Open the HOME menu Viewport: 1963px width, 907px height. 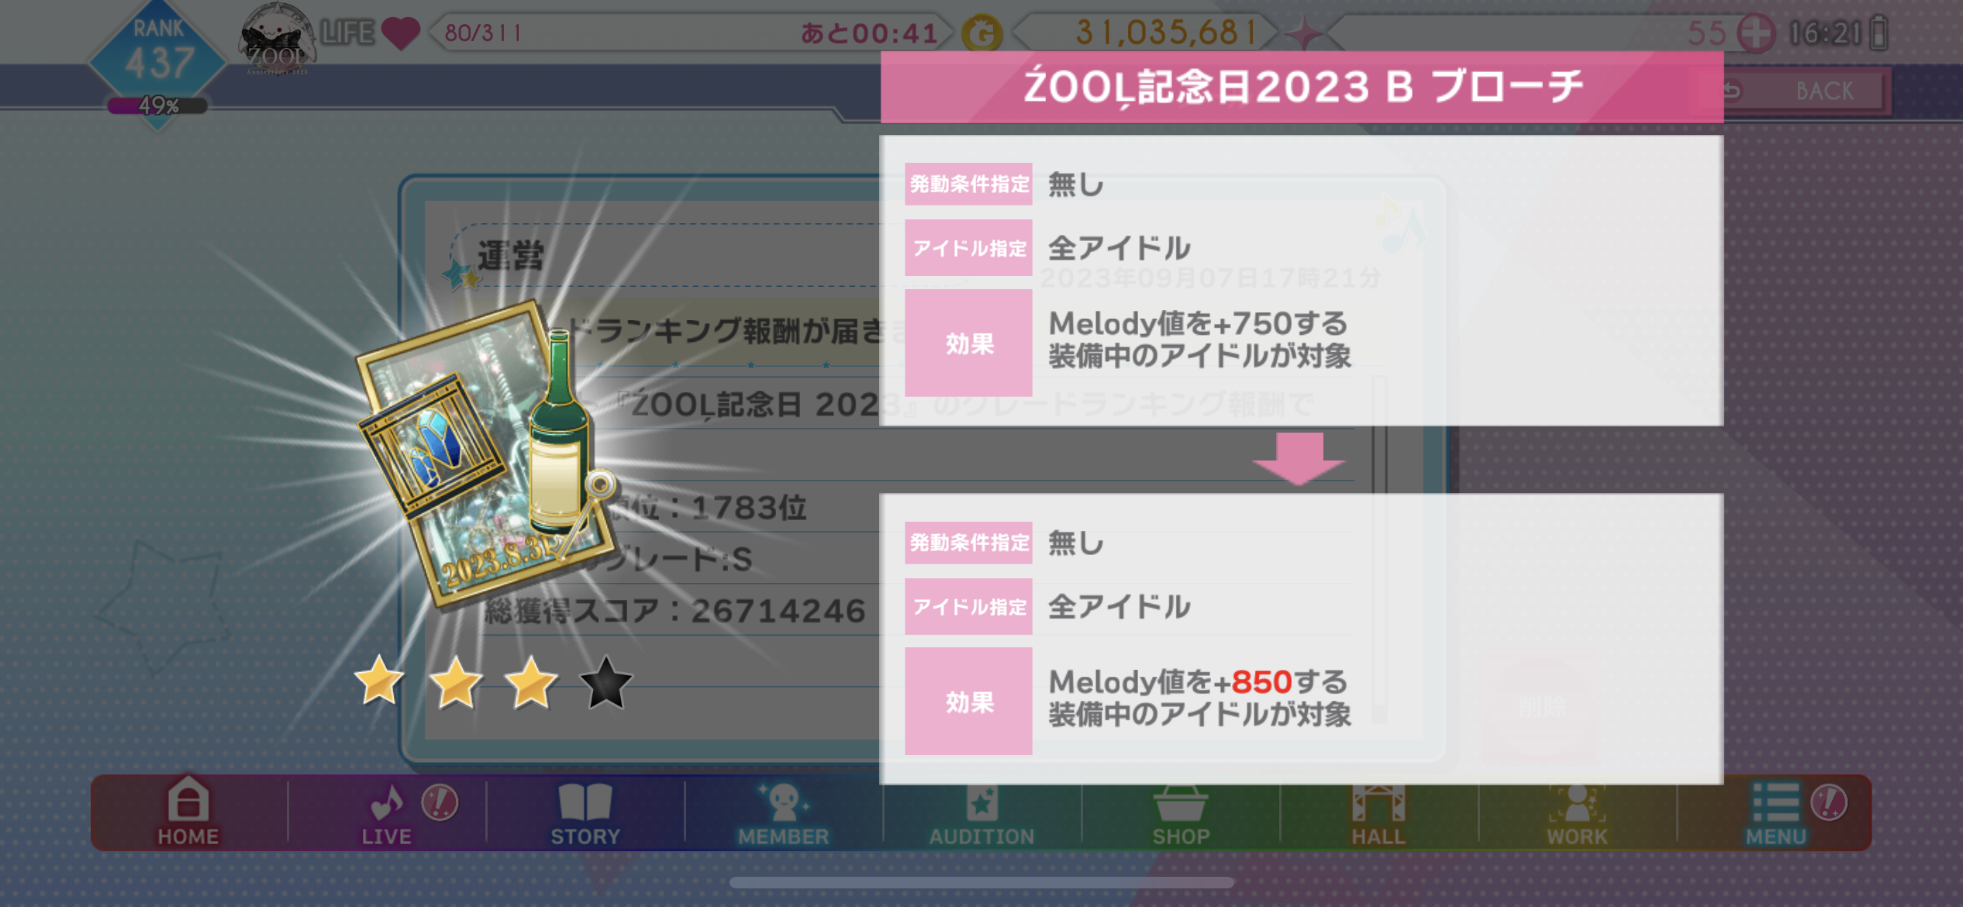[x=188, y=812]
